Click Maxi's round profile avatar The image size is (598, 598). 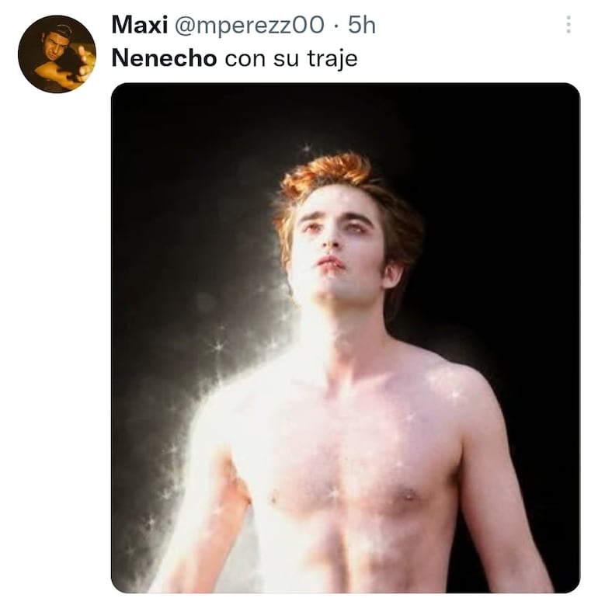(57, 54)
